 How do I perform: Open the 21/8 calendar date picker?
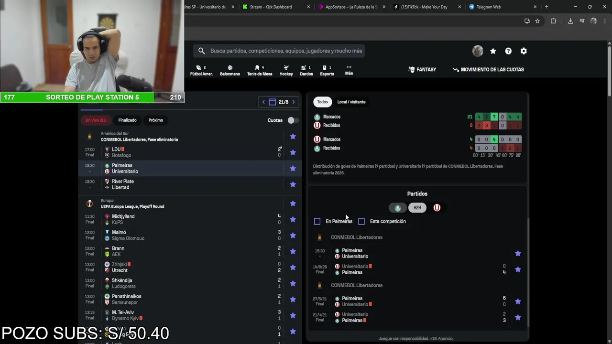pyautogui.click(x=279, y=102)
